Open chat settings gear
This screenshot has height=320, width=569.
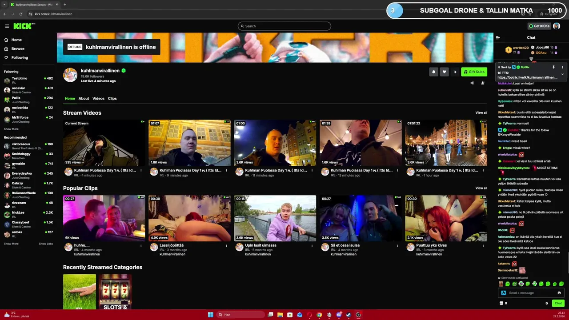click(x=547, y=303)
